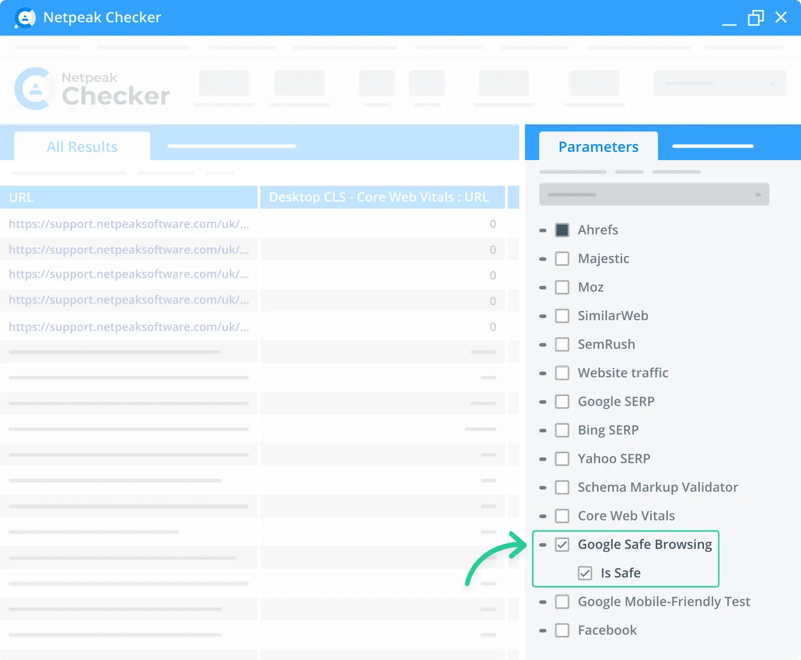
Task: Click the Netpeak Checker title bar logo
Action: coord(25,18)
